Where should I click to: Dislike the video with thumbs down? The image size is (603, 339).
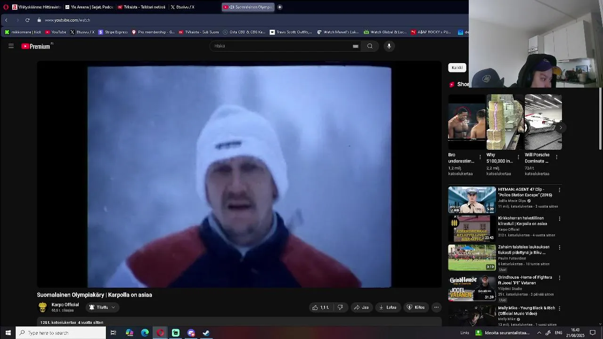pos(340,307)
